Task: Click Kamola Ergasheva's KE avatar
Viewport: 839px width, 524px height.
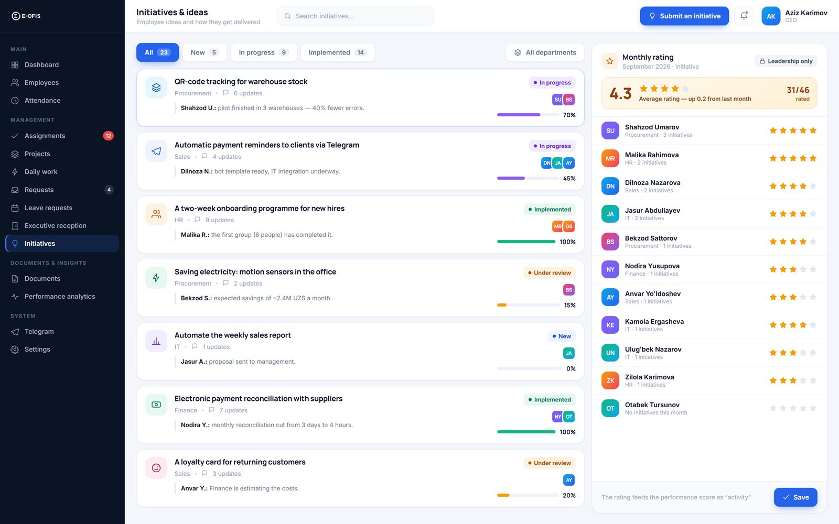Action: 610,325
